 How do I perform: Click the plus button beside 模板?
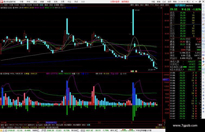pyautogui.click(x=164, y=125)
